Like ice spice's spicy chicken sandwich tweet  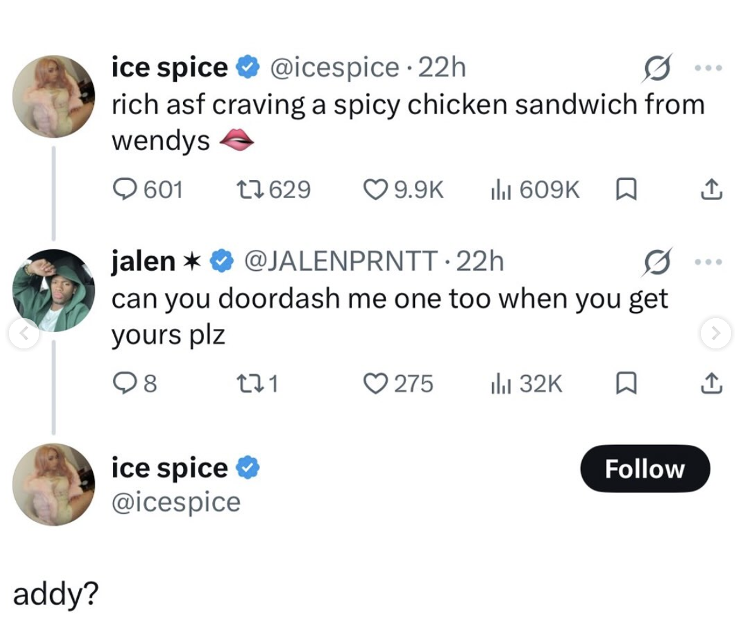377,189
